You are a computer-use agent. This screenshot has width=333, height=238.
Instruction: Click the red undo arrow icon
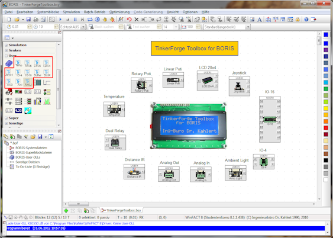[129, 20]
